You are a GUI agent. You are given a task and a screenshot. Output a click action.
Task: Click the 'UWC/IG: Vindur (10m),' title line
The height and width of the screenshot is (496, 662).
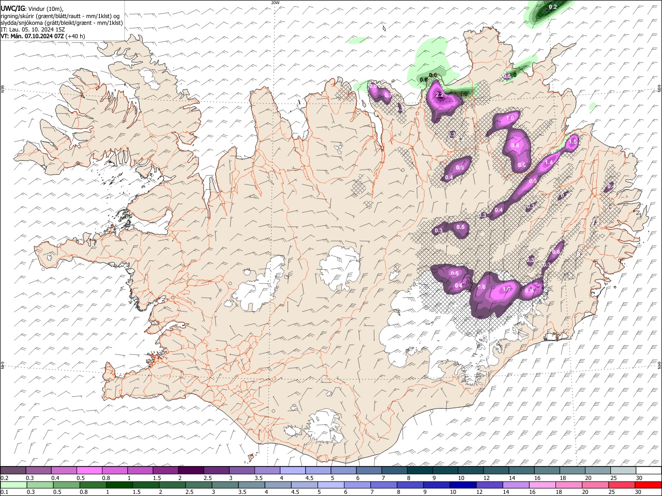(x=32, y=9)
